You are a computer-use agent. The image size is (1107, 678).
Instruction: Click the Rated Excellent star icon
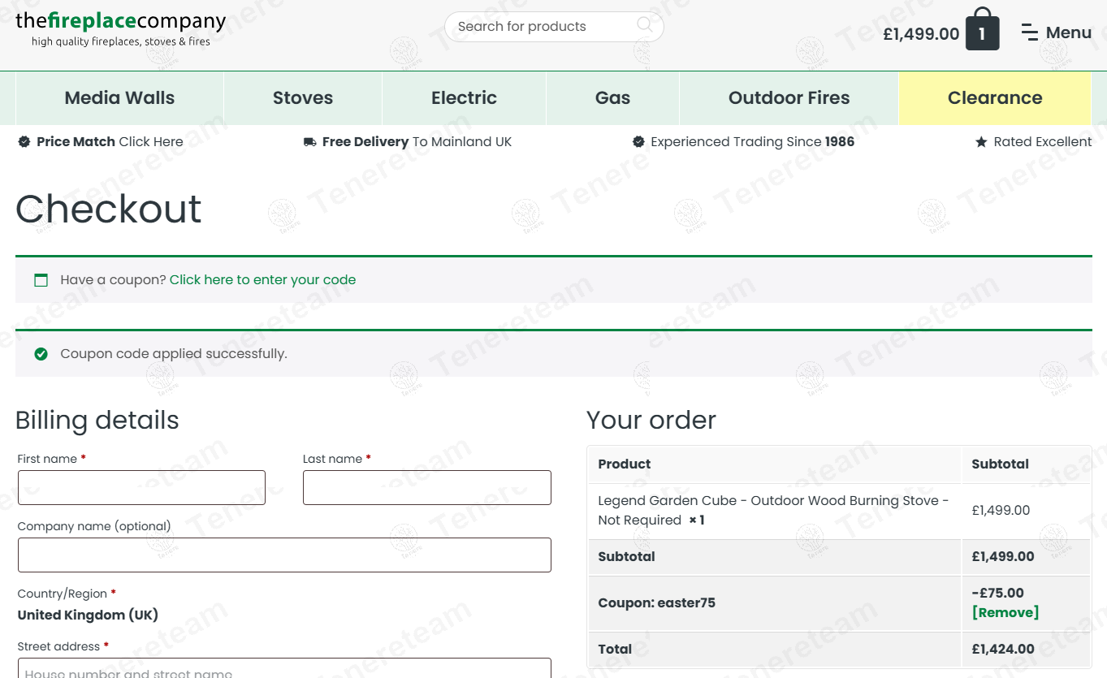pyautogui.click(x=981, y=142)
